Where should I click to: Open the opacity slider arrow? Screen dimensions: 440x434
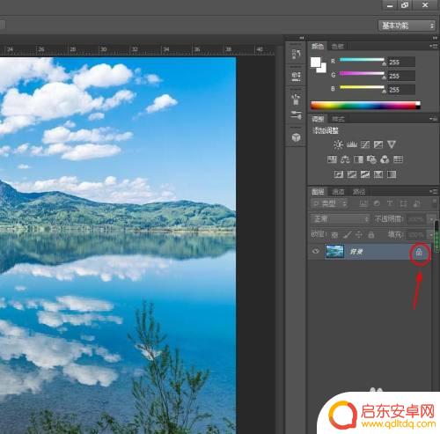pos(431,219)
